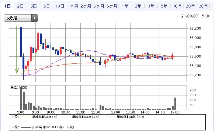This screenshot has height=131, width=214.
Task: Click the 9:00 time axis label
Action: (x=21, y=112)
